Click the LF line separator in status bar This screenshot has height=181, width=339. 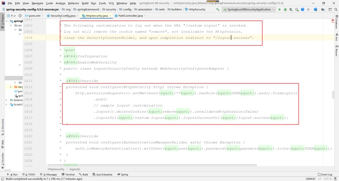point(320,179)
